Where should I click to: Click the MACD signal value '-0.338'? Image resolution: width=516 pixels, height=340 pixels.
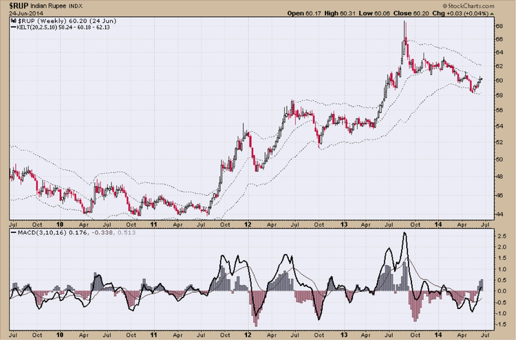pos(102,233)
